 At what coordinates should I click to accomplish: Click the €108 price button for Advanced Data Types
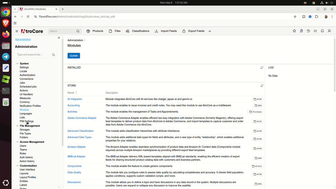pyautogui.click(x=258, y=139)
